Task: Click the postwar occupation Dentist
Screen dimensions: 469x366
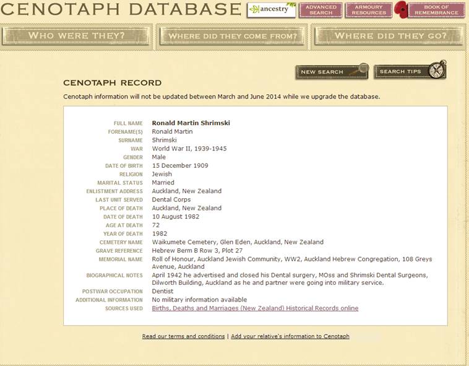Action: pos(162,291)
